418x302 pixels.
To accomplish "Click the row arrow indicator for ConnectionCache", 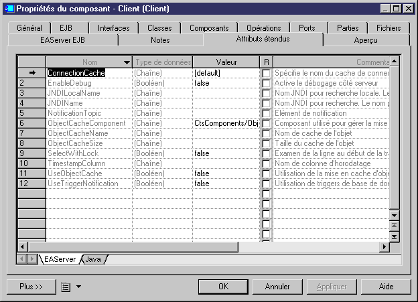I will pyautogui.click(x=31, y=72).
